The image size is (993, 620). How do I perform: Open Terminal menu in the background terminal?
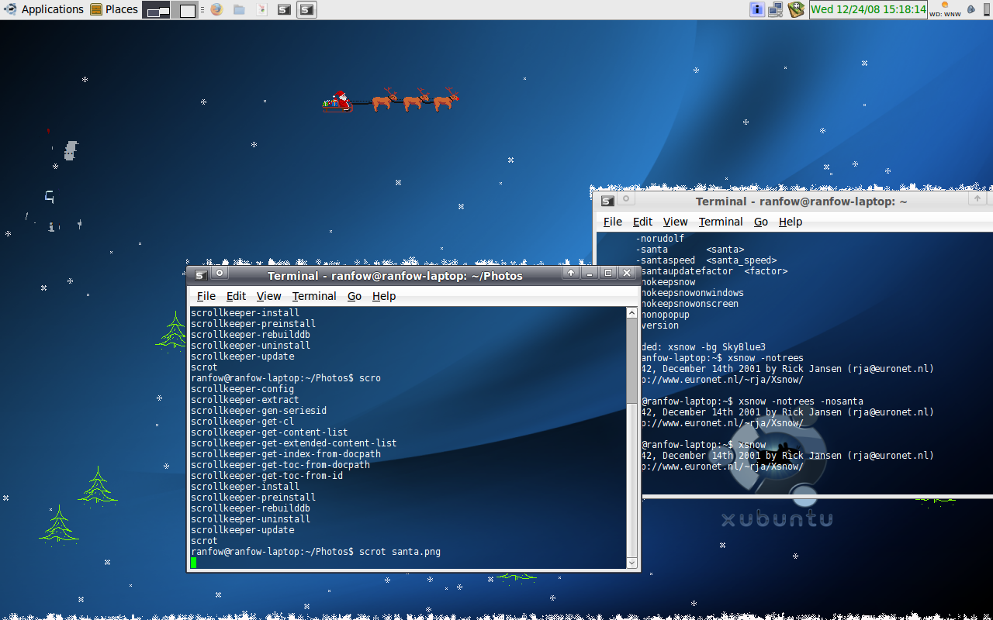pos(721,222)
